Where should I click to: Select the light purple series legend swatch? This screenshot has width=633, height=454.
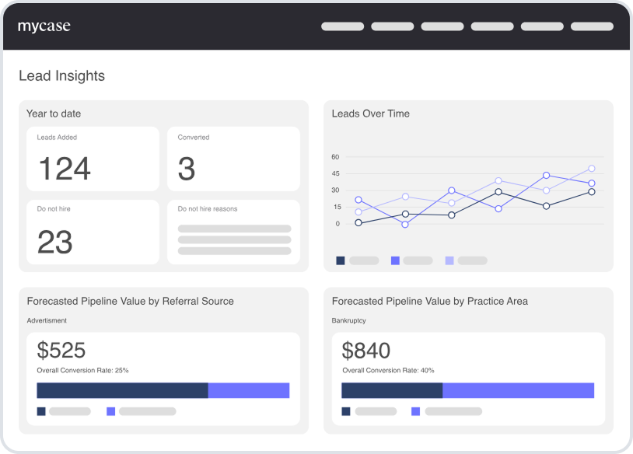point(449,260)
